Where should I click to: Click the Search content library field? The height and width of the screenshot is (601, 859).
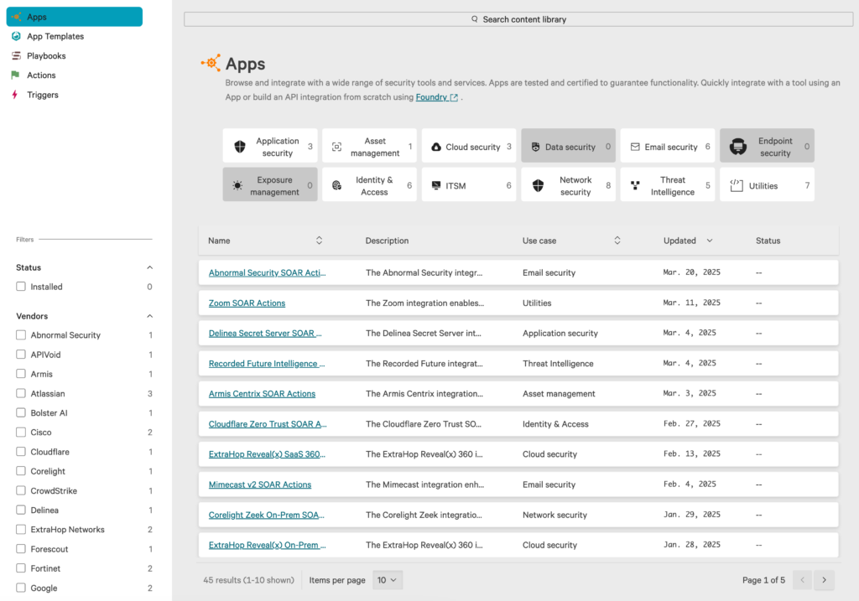click(x=518, y=19)
